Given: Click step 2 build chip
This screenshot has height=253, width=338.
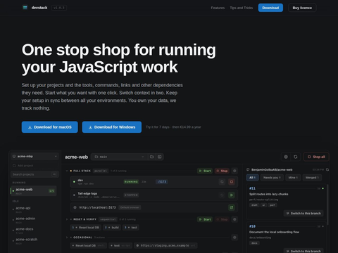Looking at the screenshot, I should click(x=112, y=228).
